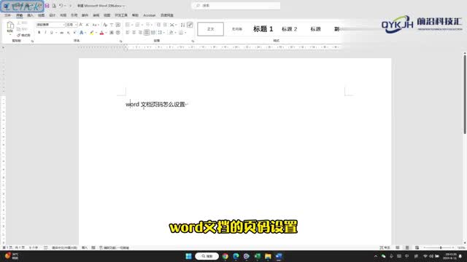Open bullets list dropdown
Image resolution: width=467 pixels, height=262 pixels.
pyautogui.click(x=132, y=25)
